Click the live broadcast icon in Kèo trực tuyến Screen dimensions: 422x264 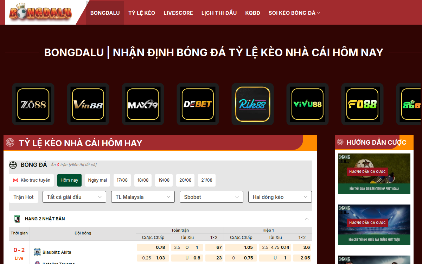(15, 180)
